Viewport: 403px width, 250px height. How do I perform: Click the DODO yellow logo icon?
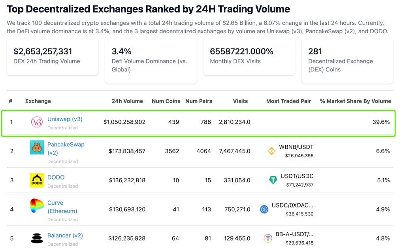[37, 180]
